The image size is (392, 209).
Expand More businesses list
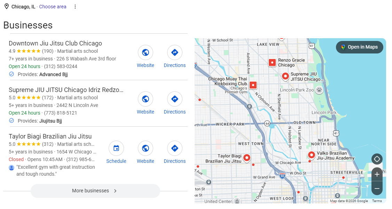coord(95,191)
